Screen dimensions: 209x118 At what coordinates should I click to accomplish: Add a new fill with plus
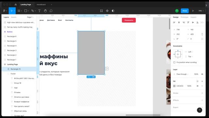[x=202, y=81]
